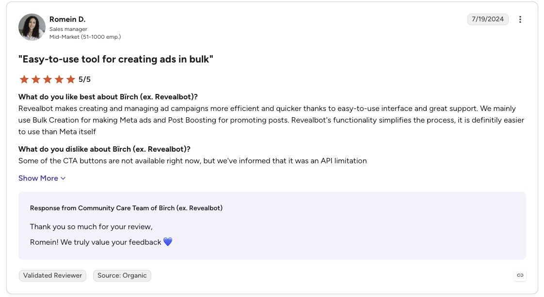Image resolution: width=544 pixels, height=297 pixels.
Task: Click "What do you dislike about Birch" heading
Action: [104, 149]
